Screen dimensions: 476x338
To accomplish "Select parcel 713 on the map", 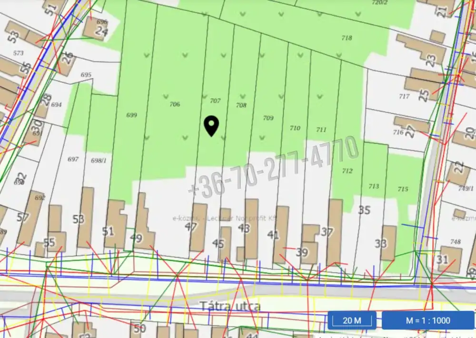I will pos(374,186).
